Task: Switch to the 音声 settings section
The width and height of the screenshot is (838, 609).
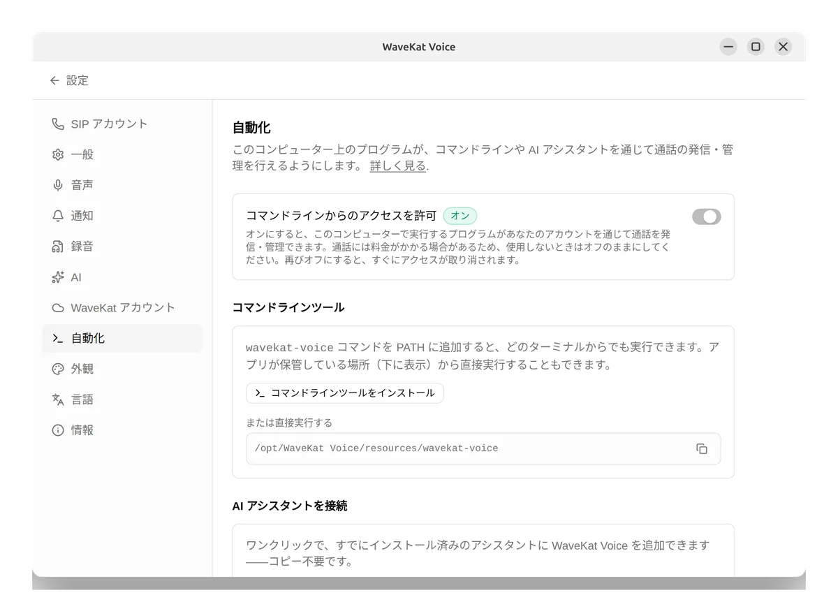Action: tap(122, 185)
